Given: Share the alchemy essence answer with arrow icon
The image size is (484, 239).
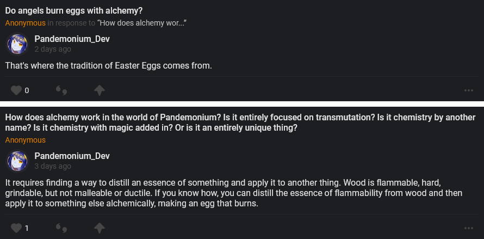Looking at the screenshot, I should pyautogui.click(x=100, y=228).
